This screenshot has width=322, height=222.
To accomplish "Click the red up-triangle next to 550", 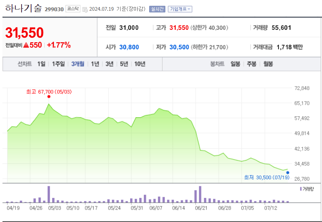I will coord(26,45).
